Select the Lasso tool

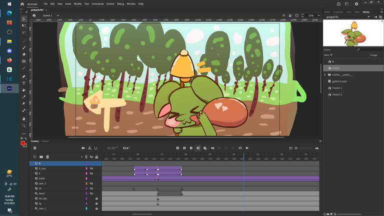click(24, 32)
